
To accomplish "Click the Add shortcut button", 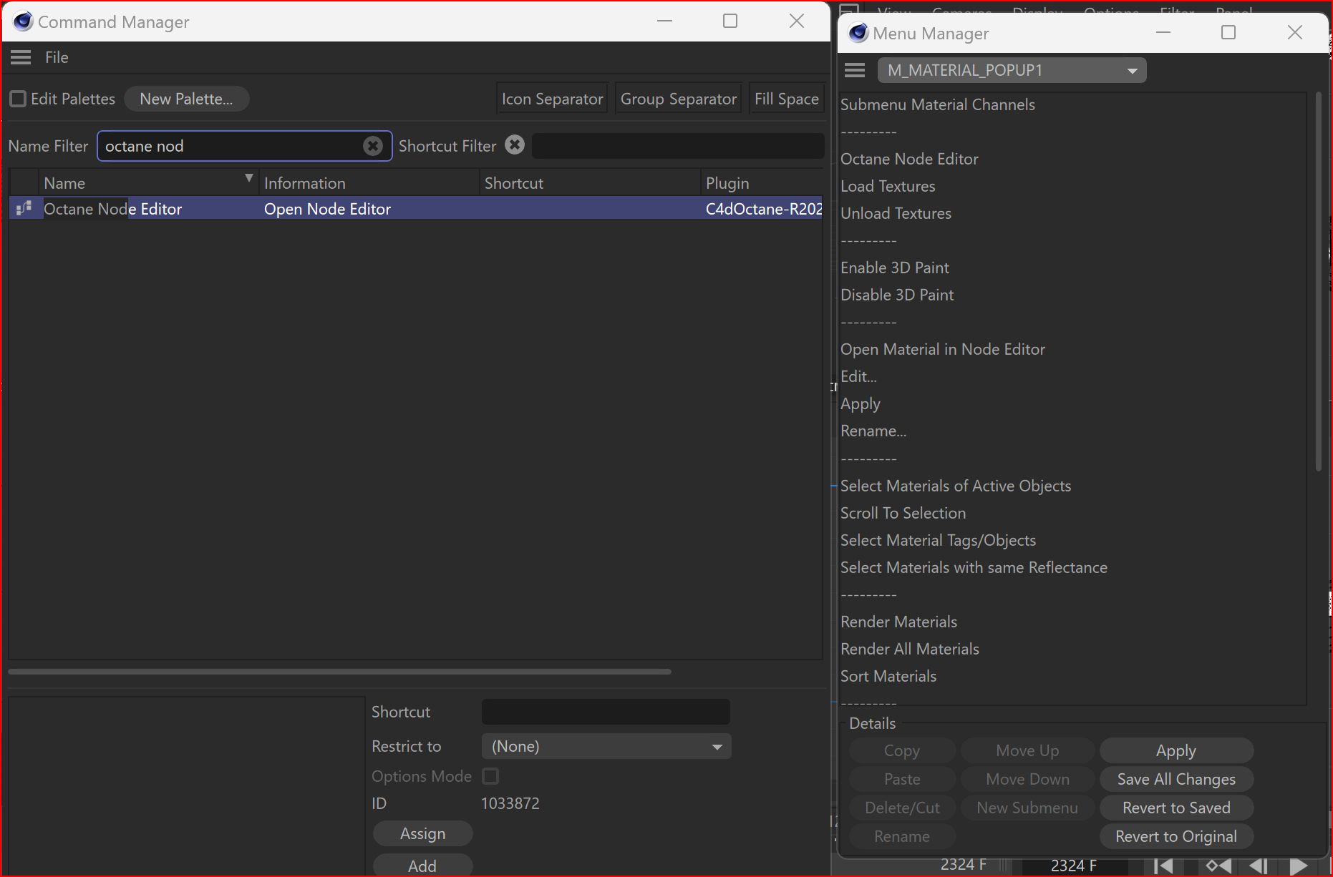I will point(422,866).
